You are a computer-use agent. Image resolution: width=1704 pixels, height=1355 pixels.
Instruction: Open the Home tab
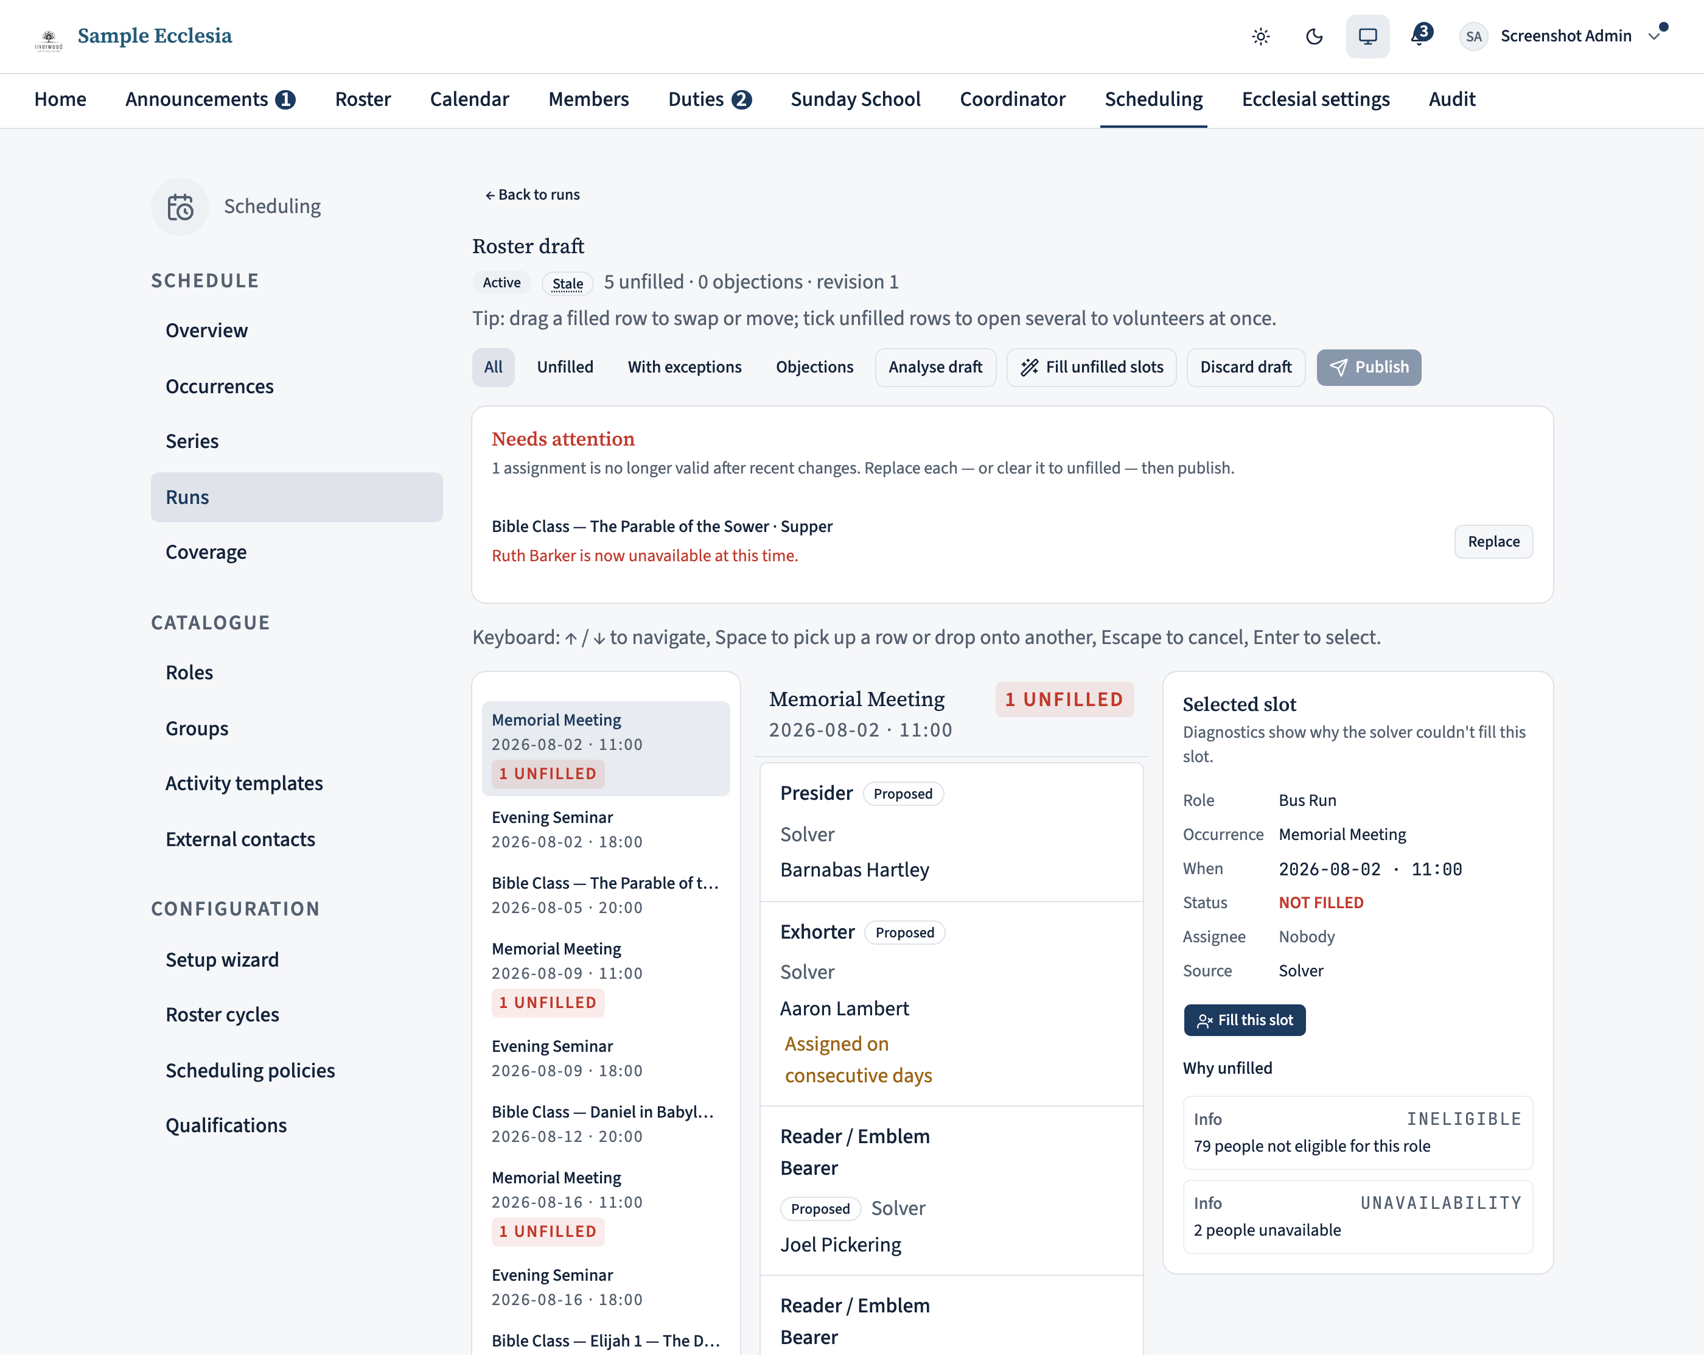click(x=60, y=100)
